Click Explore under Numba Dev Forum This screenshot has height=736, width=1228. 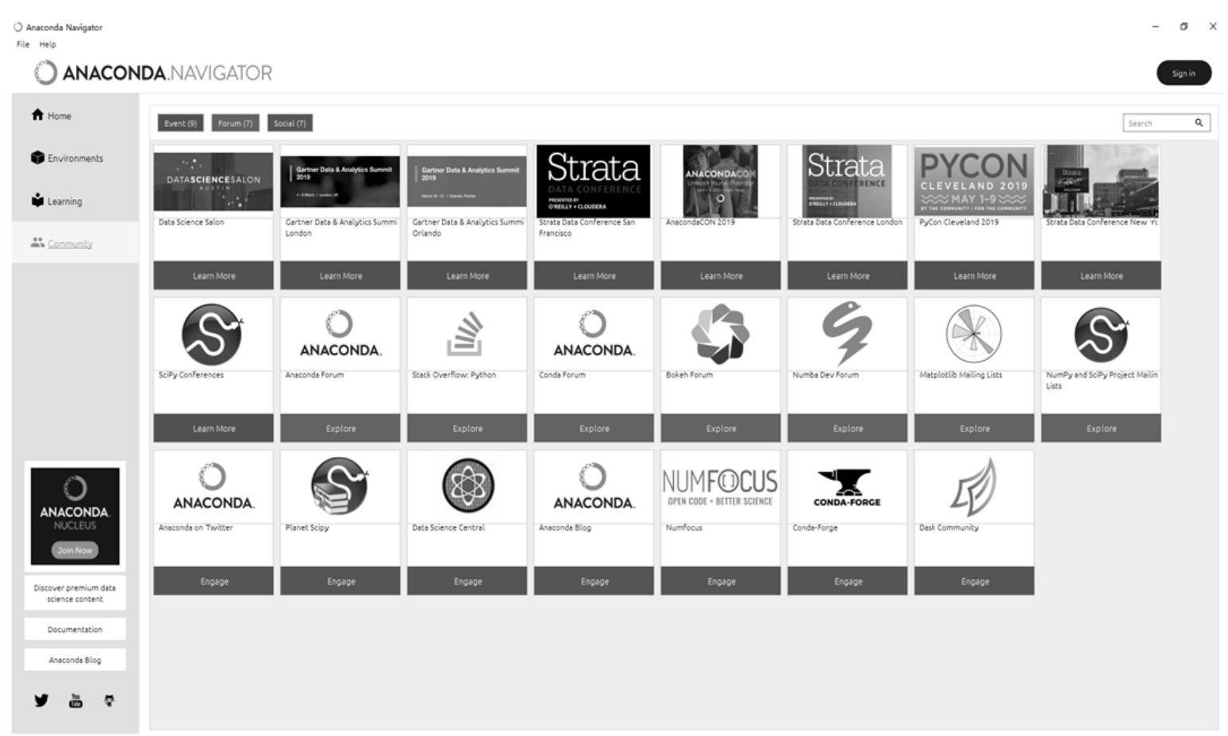848,428
